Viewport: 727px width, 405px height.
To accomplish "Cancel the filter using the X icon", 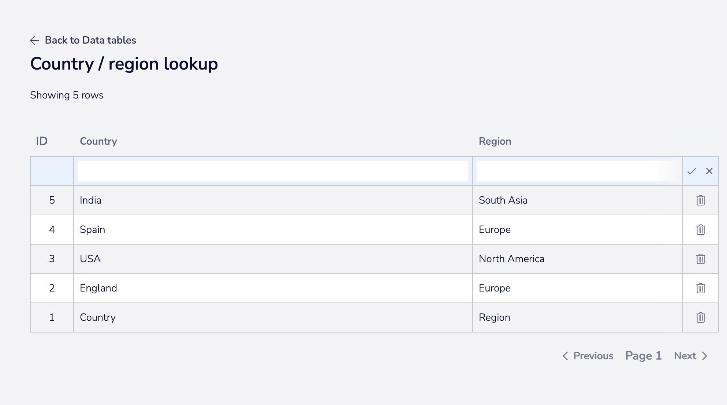I will (x=709, y=171).
